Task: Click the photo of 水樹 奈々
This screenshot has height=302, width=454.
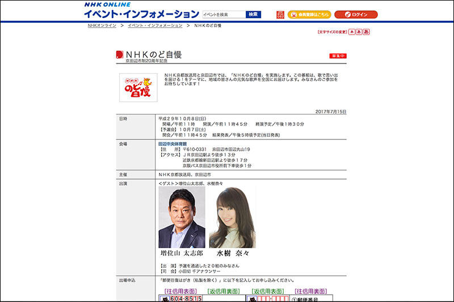Action: (232, 217)
